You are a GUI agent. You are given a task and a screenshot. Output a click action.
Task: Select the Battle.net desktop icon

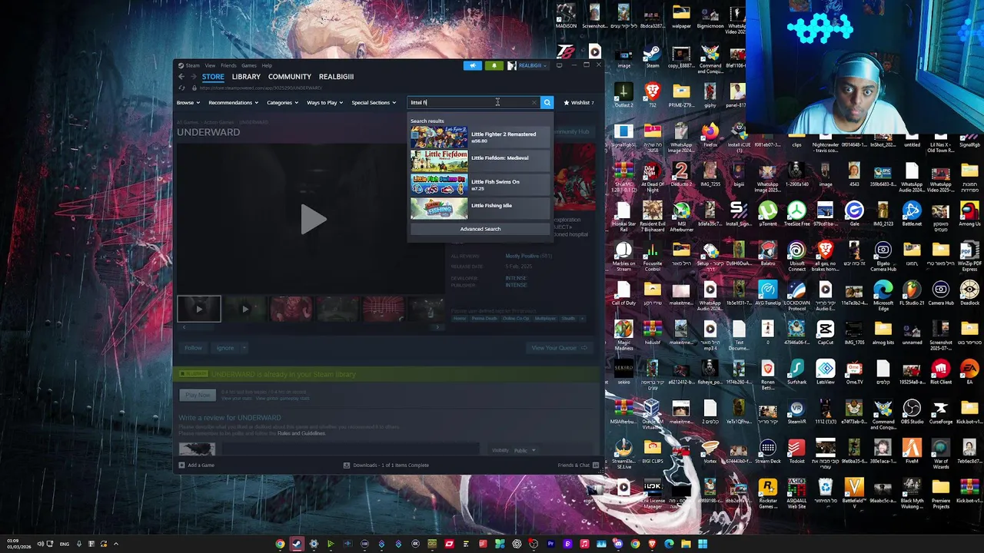pyautogui.click(x=912, y=213)
